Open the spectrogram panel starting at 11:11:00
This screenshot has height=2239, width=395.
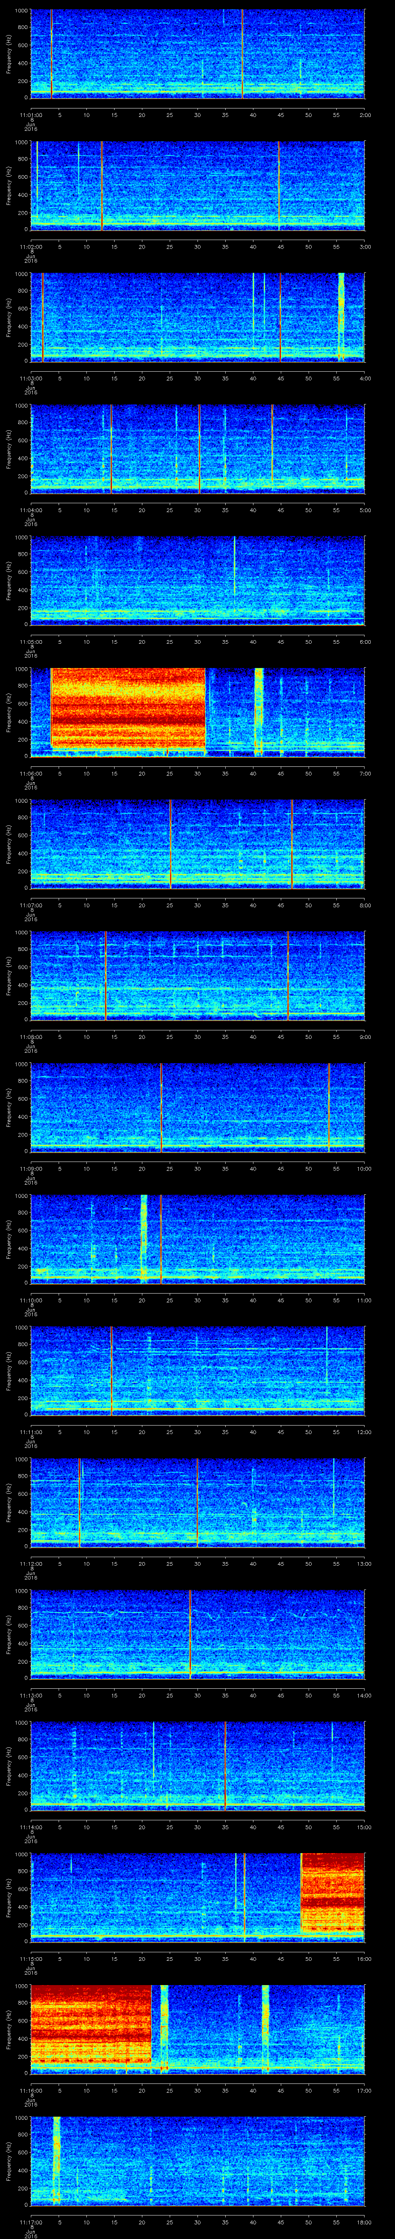(x=198, y=1371)
